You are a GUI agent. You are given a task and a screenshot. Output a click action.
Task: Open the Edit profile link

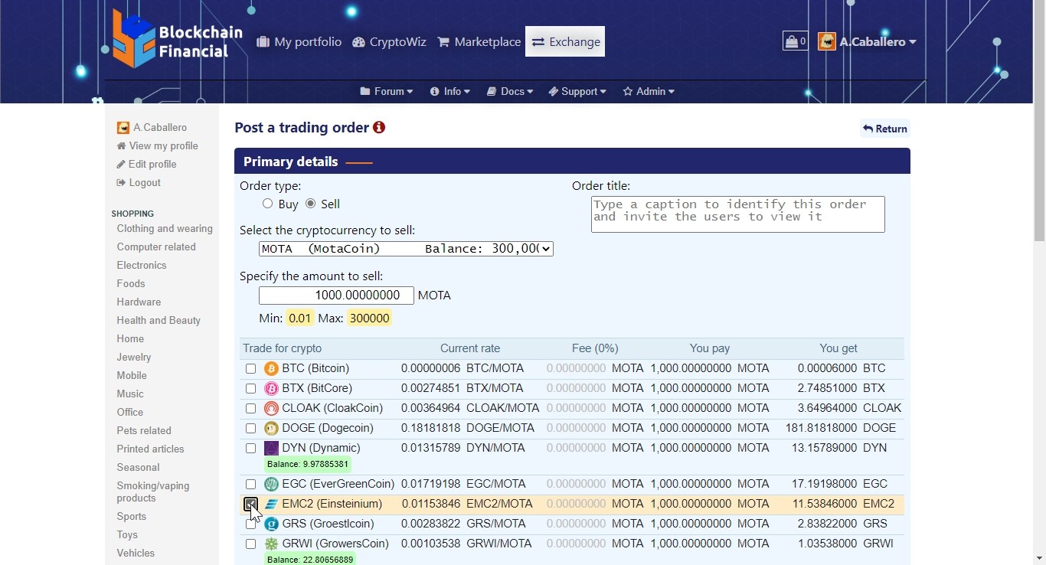[x=152, y=165]
